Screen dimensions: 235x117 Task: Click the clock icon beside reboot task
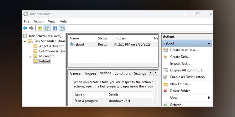pyautogui.click(x=72, y=44)
